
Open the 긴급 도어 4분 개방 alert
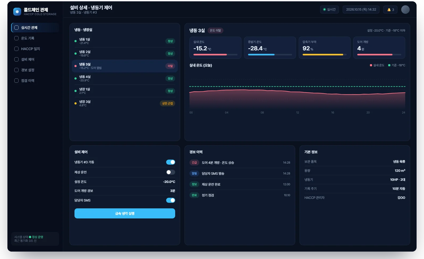[x=240, y=163]
